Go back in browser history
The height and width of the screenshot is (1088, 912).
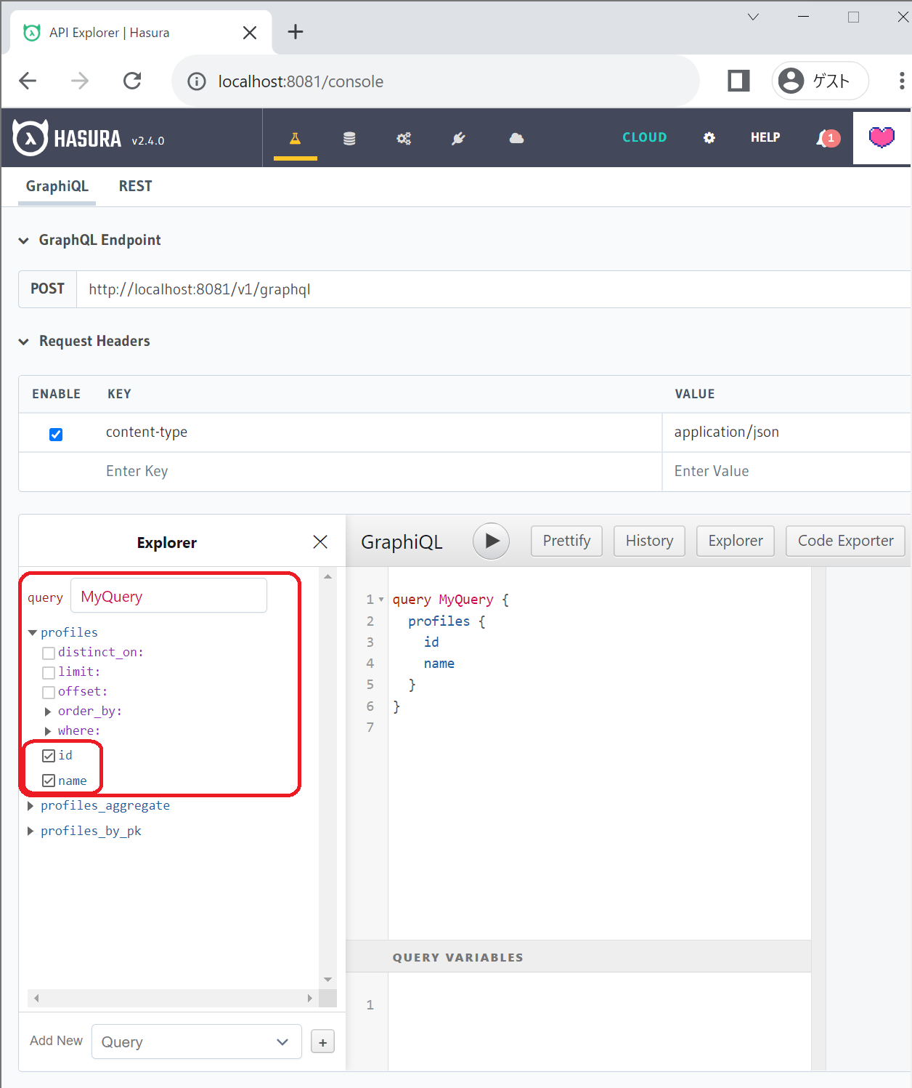[x=28, y=81]
